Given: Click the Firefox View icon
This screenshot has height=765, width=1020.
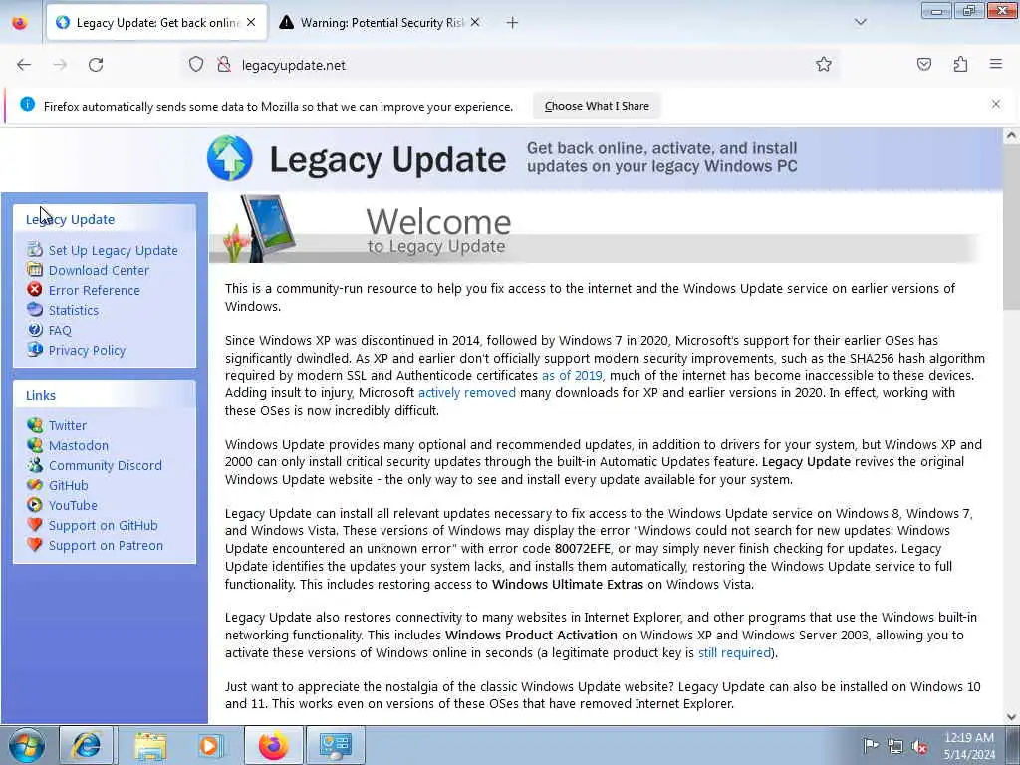Looking at the screenshot, I should (20, 23).
